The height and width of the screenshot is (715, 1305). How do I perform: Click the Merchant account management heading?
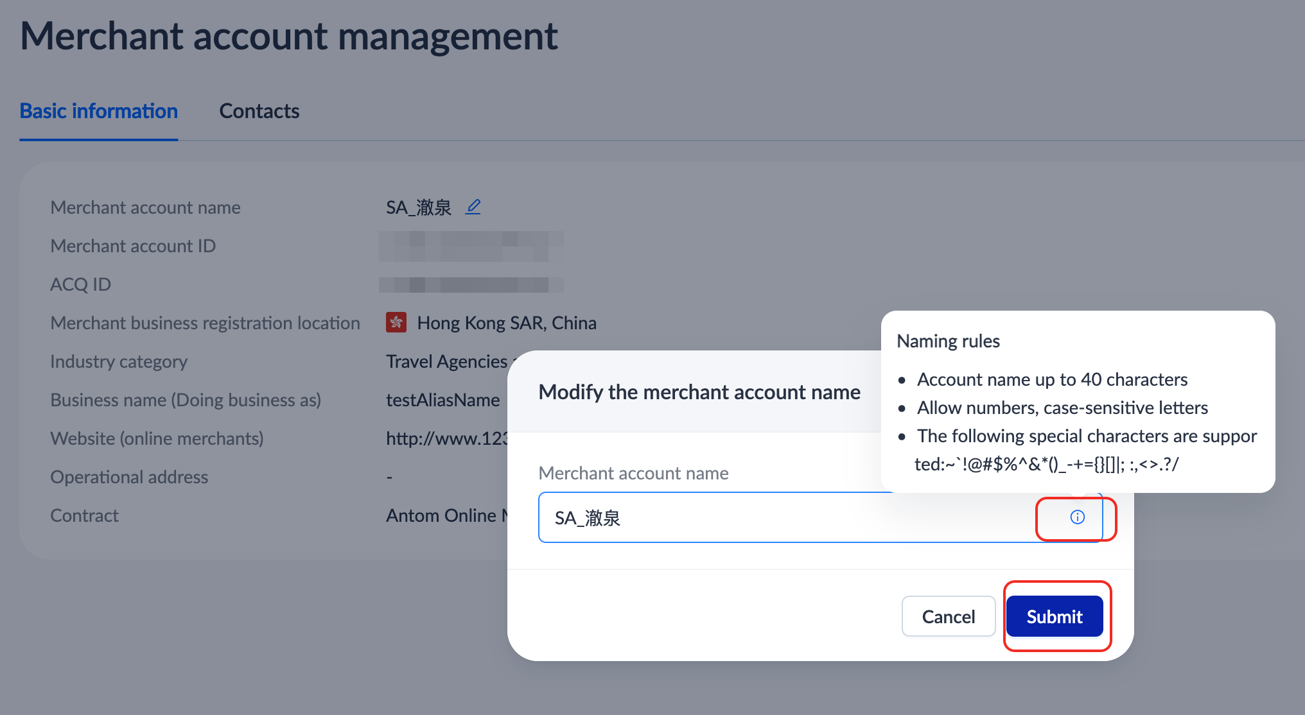[x=288, y=36]
